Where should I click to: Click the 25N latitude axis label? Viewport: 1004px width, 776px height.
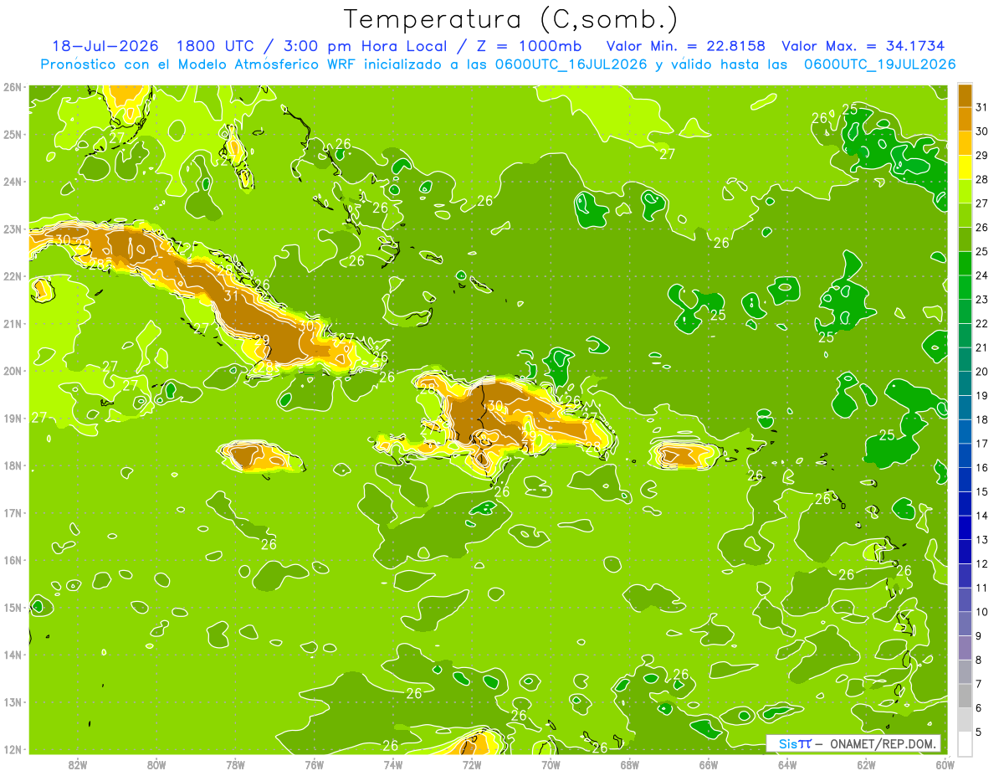13,134
